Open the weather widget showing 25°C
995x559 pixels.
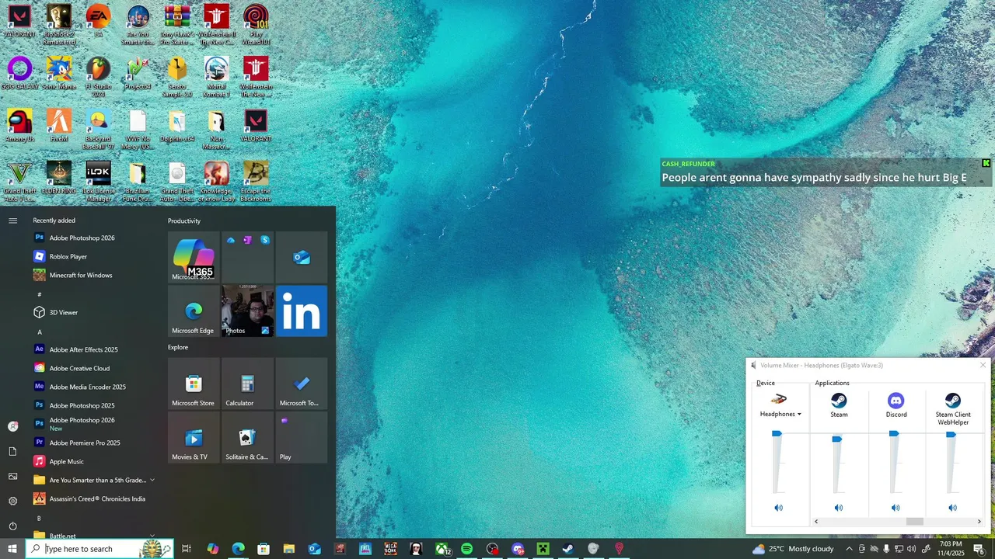coord(793,549)
